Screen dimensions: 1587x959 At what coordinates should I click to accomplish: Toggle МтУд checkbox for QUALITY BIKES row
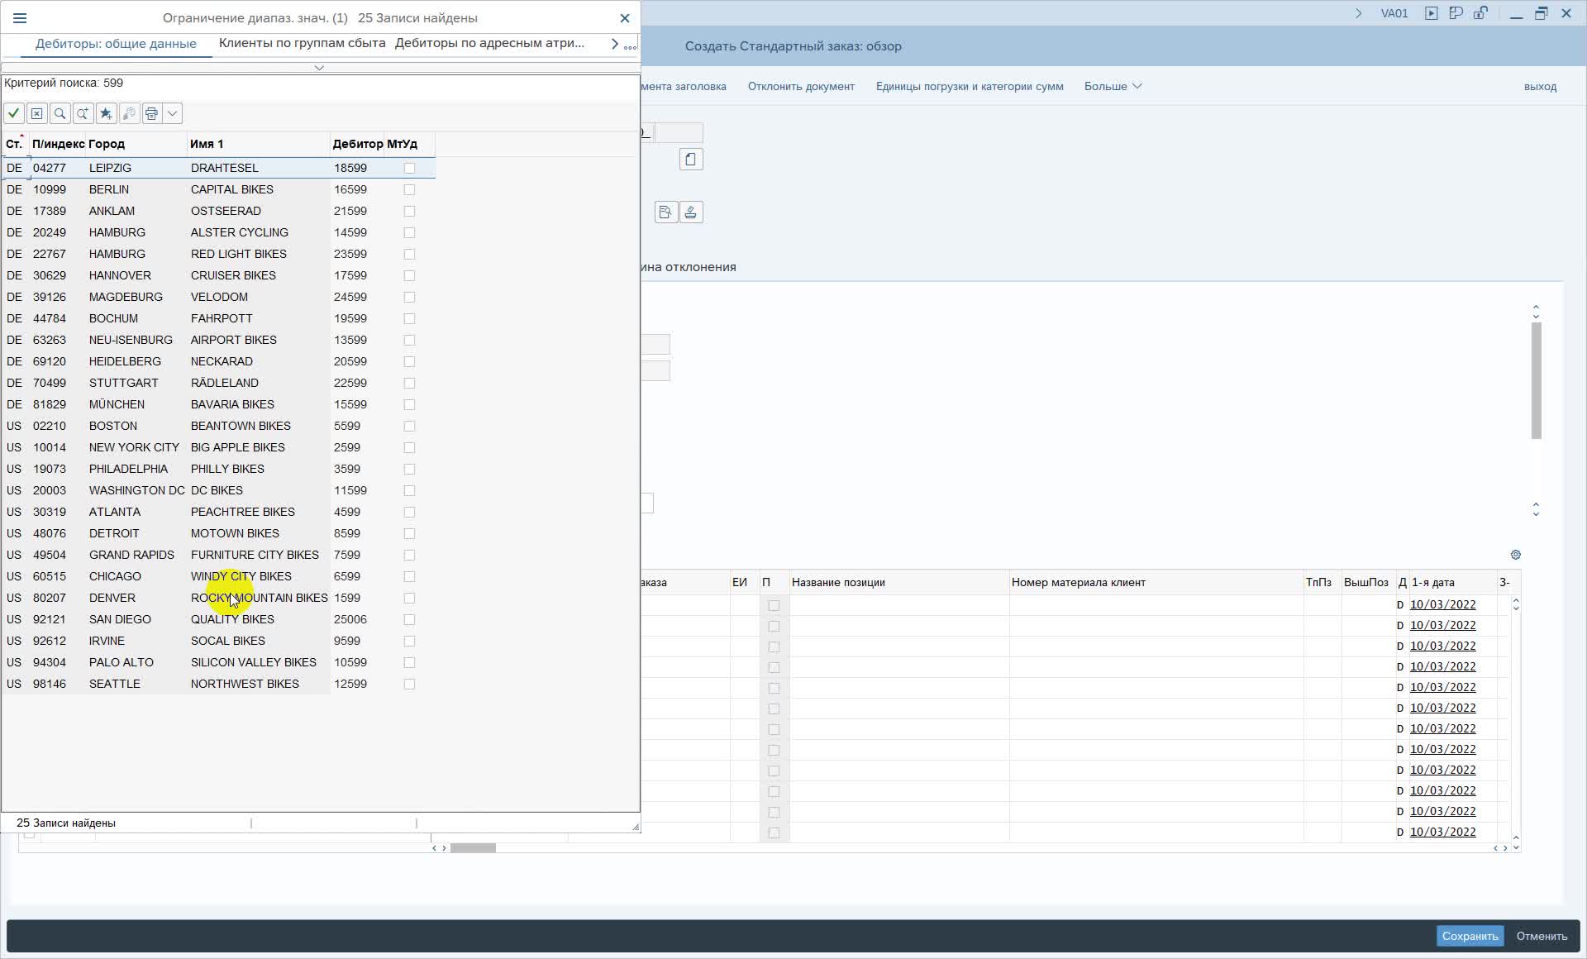click(x=409, y=619)
